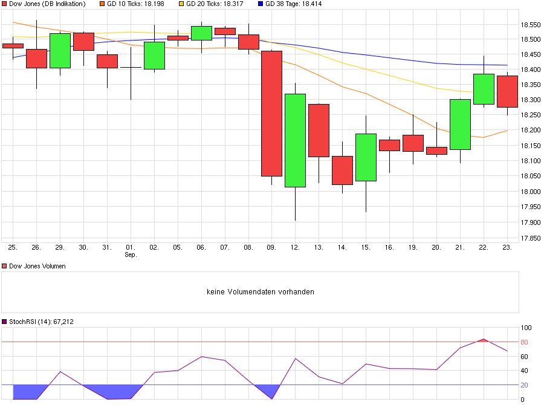Click the green candle on 21.
Screen dimensions: 544x405
(x=461, y=125)
